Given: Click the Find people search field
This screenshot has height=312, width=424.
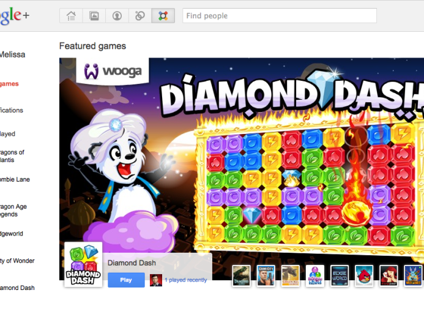Looking at the screenshot, I should click(x=280, y=16).
